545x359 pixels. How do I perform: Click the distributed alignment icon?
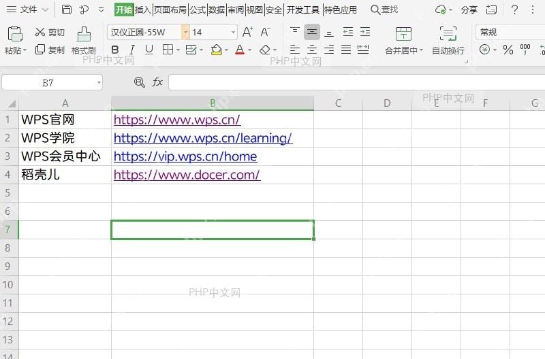(x=363, y=50)
